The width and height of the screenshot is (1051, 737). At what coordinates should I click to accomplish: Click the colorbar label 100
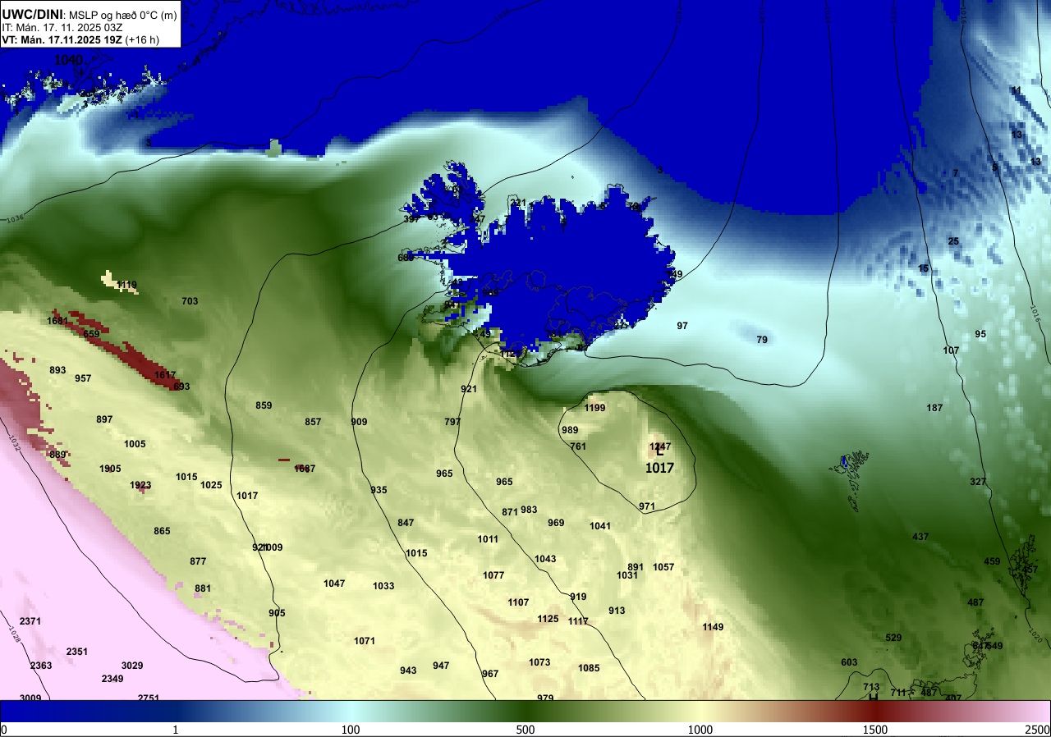pyautogui.click(x=351, y=730)
